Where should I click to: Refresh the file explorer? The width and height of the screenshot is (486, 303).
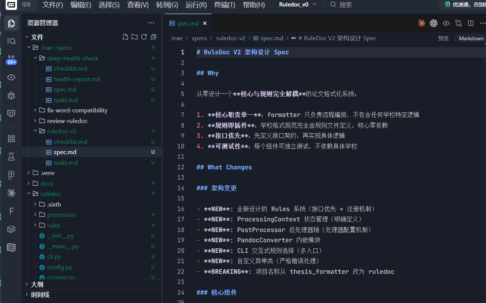[x=144, y=37]
